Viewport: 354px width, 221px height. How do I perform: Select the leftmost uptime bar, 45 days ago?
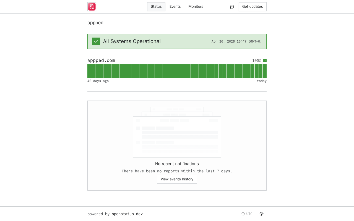(x=89, y=71)
